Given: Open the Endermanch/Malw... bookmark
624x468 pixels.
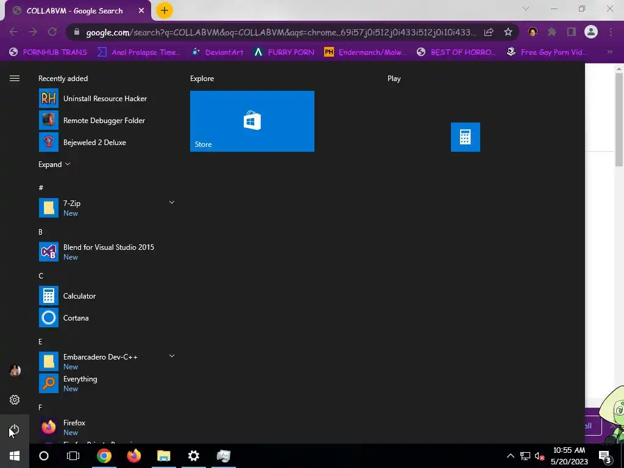Looking at the screenshot, I should coord(366,52).
